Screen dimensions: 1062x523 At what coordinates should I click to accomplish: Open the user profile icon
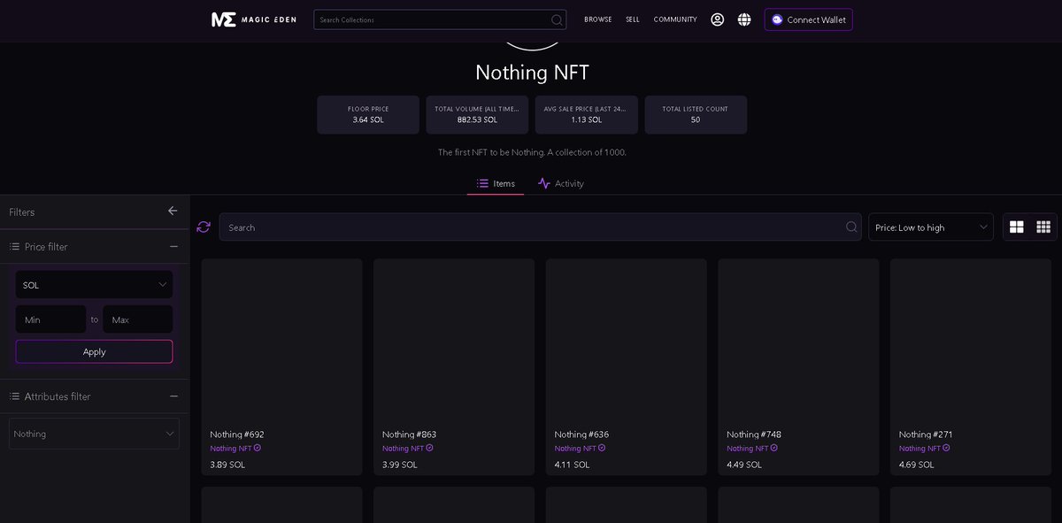[x=717, y=19]
